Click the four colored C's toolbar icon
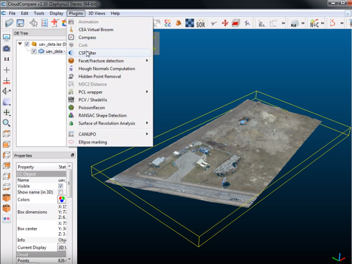352x264 pixels. (x=168, y=23)
